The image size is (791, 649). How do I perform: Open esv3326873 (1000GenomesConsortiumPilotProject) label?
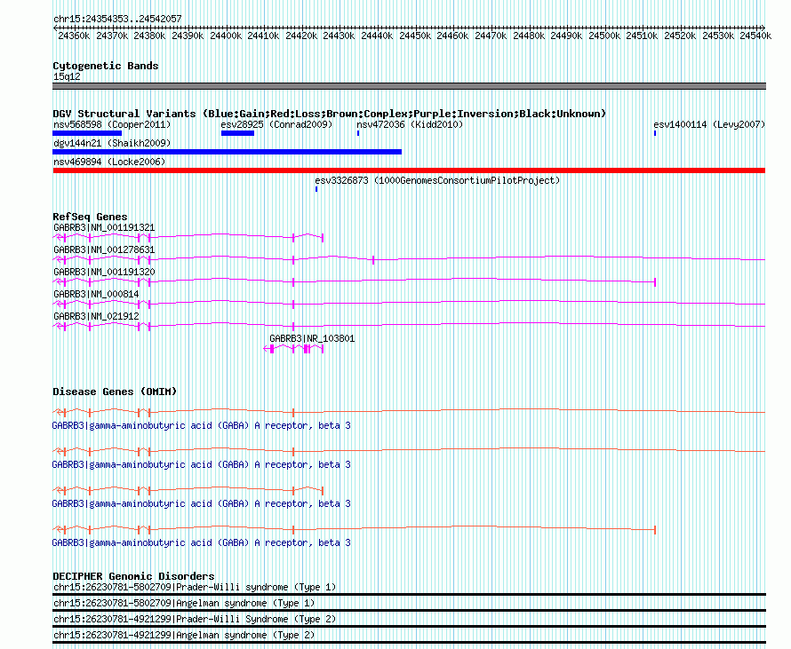(x=437, y=180)
